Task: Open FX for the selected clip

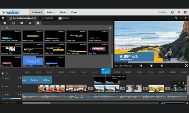Action: pyautogui.click(x=179, y=83)
